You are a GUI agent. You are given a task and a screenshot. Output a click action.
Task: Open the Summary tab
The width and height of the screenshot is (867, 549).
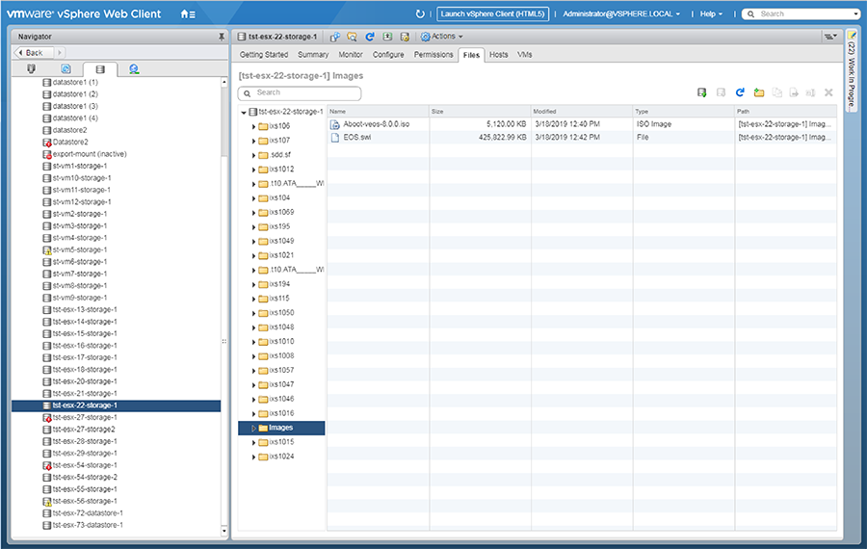point(313,55)
